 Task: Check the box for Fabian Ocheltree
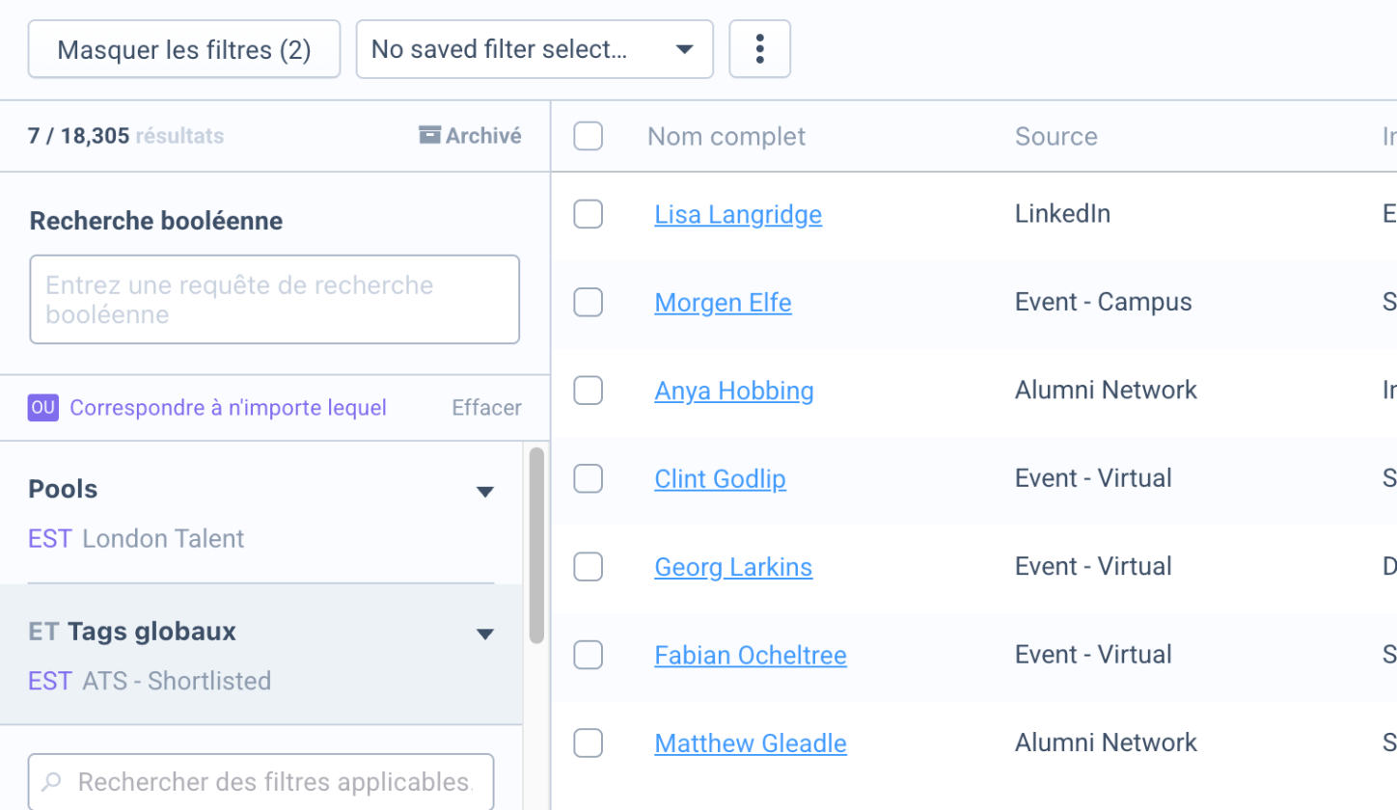589,655
